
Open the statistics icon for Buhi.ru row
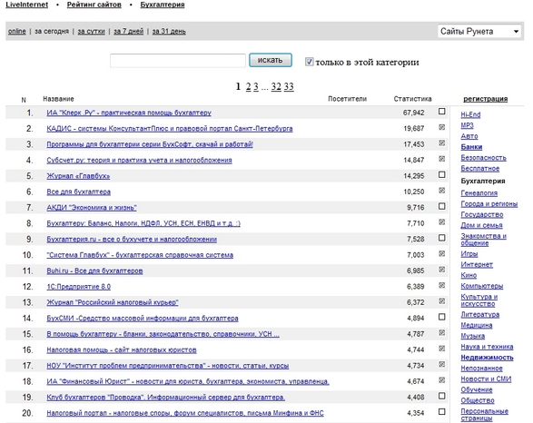(441, 270)
